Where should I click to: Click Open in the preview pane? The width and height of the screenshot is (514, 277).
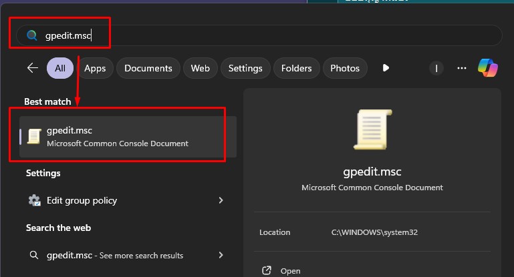click(x=291, y=271)
